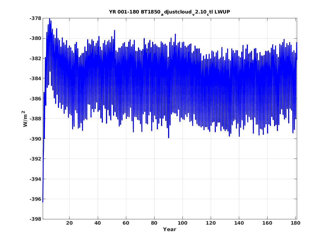Click y-axis tick label "-386"

point(35,99)
